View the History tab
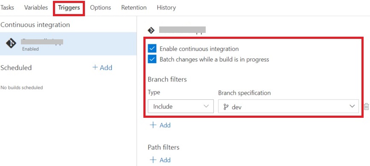The width and height of the screenshot is (370, 166). pos(166,8)
